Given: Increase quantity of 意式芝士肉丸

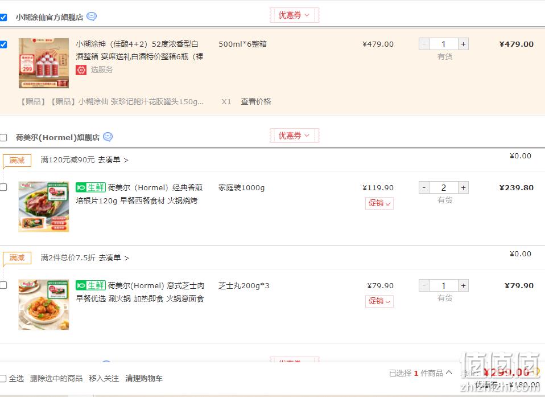Looking at the screenshot, I should (463, 286).
